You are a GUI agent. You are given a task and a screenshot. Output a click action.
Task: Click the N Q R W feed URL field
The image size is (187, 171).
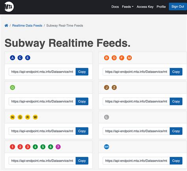tap(42, 131)
